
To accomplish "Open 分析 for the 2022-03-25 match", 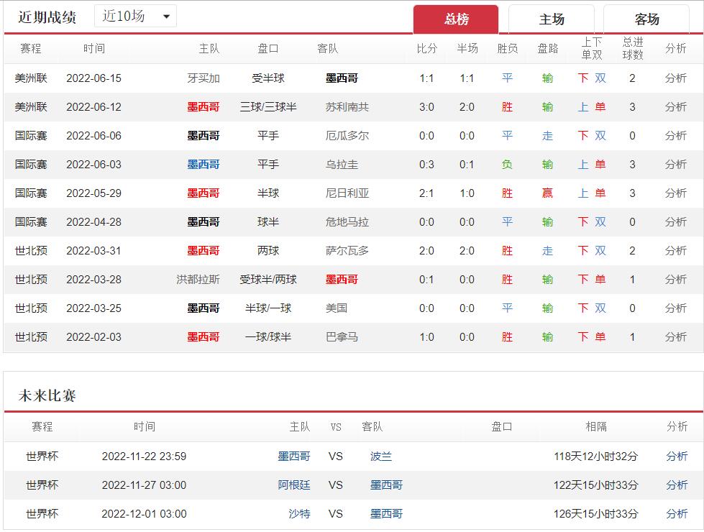I will (675, 308).
